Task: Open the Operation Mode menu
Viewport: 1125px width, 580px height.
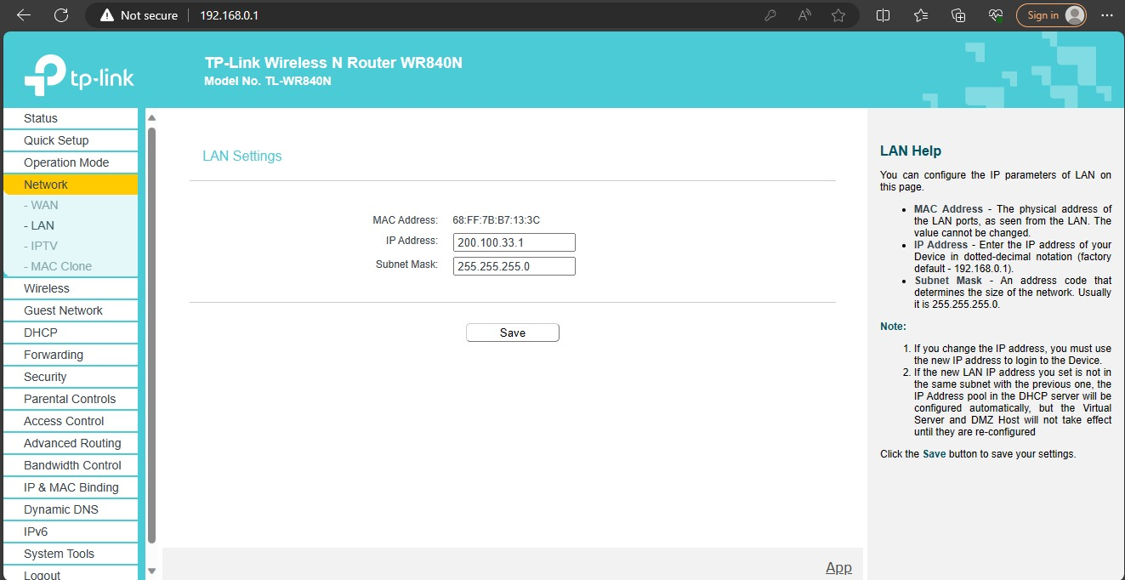Action: [x=71, y=162]
